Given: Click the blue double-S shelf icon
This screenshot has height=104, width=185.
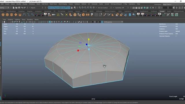Looking at the screenshot, I should [130, 15].
